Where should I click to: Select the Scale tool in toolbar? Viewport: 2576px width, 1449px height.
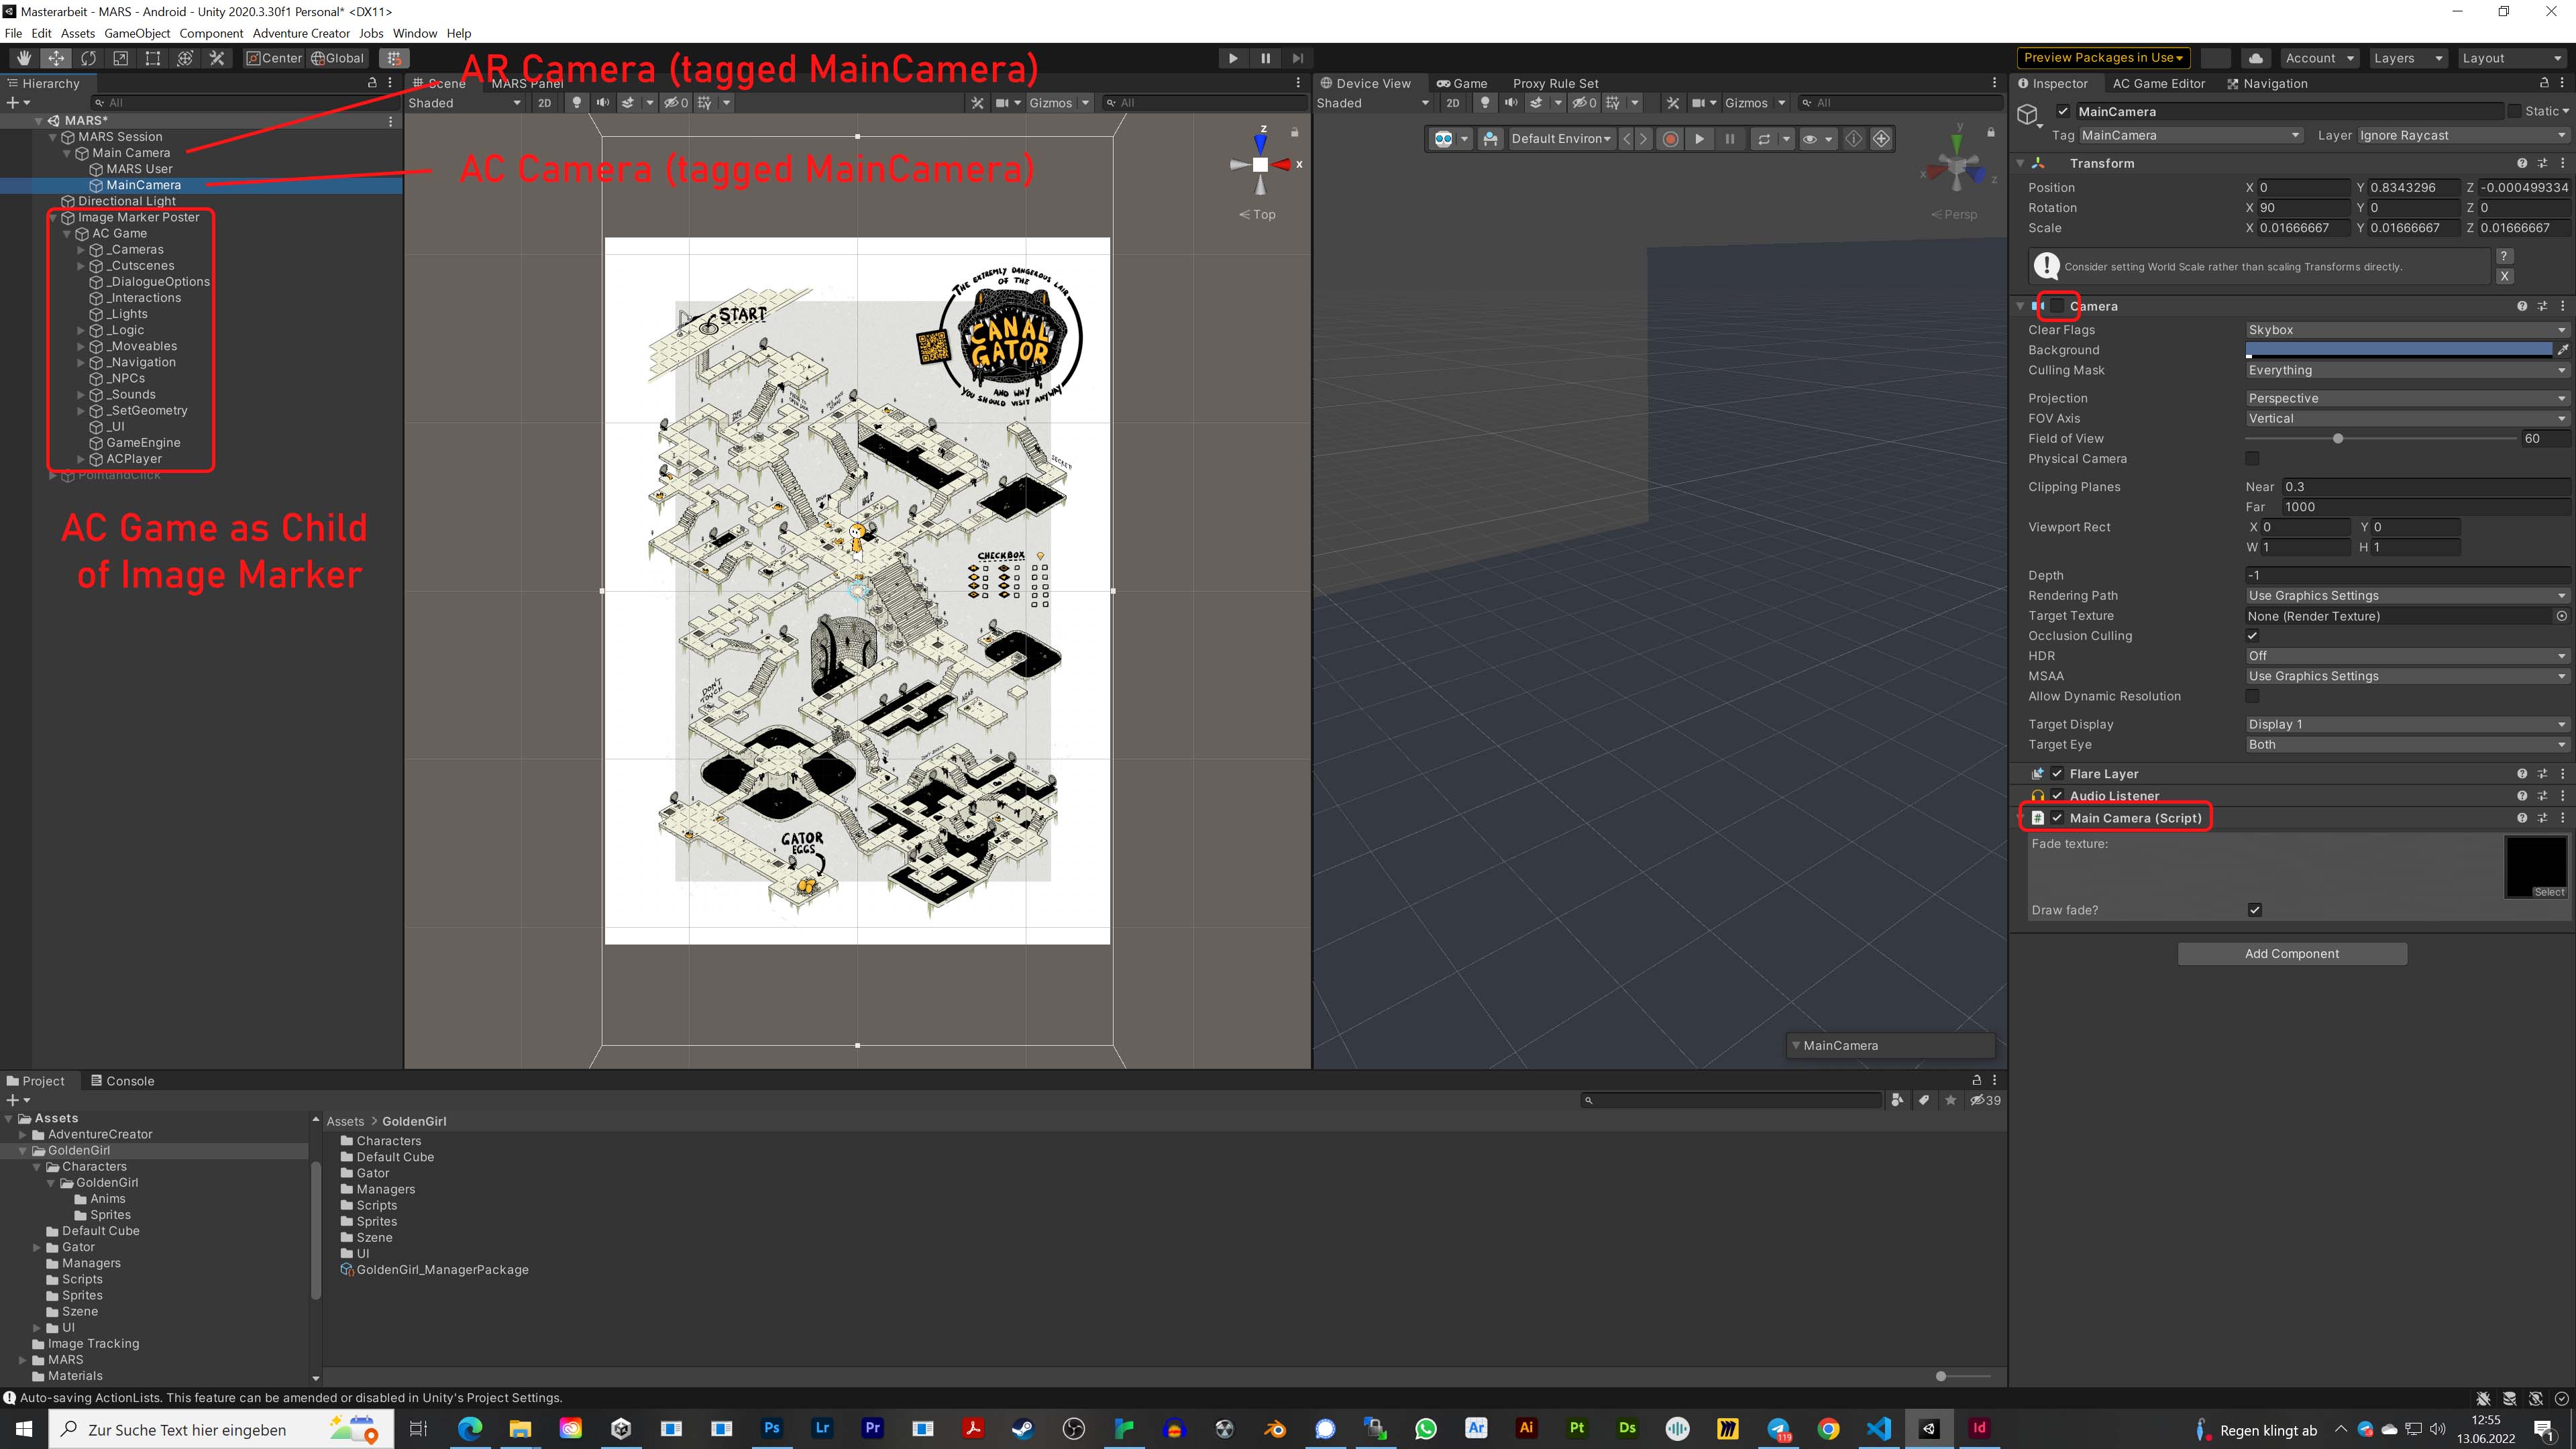pos(121,58)
